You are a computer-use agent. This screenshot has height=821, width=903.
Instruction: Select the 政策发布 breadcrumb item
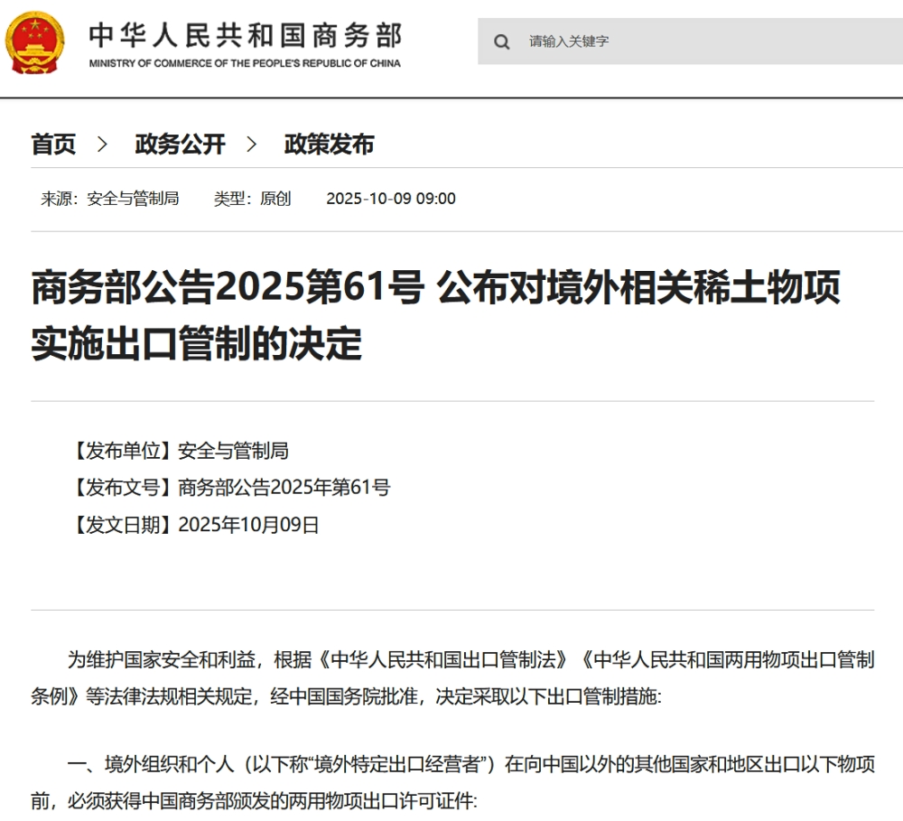(x=329, y=145)
